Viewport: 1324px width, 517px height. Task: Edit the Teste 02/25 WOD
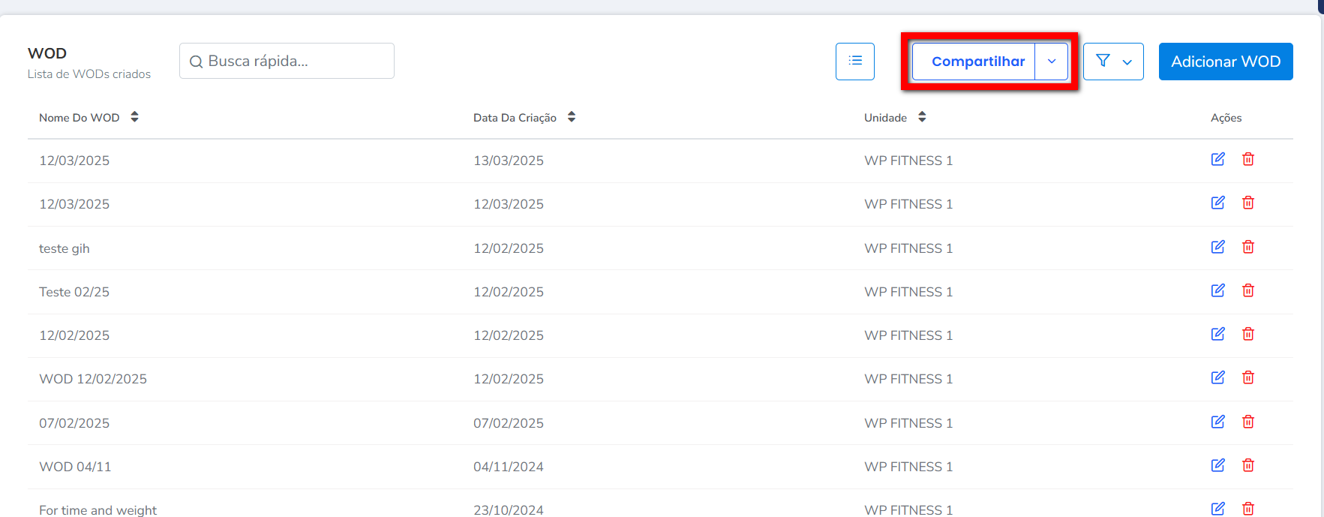(x=1217, y=290)
